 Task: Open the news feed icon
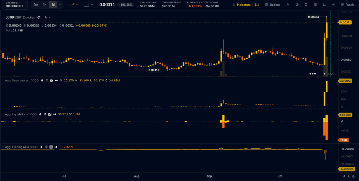[315, 5]
